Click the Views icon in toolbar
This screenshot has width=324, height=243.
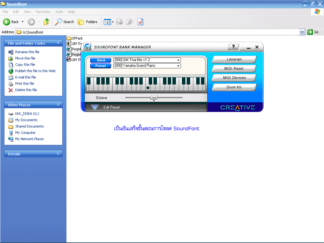click(107, 22)
